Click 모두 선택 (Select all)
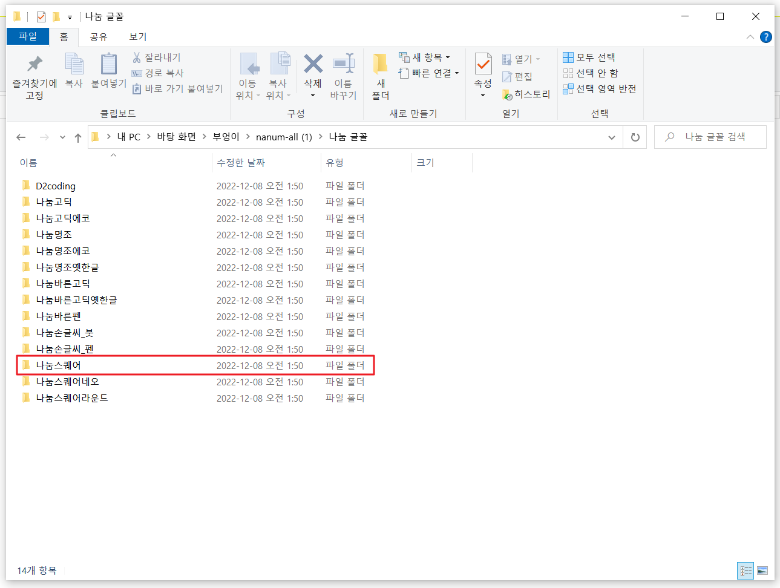The height and width of the screenshot is (588, 780). click(589, 57)
